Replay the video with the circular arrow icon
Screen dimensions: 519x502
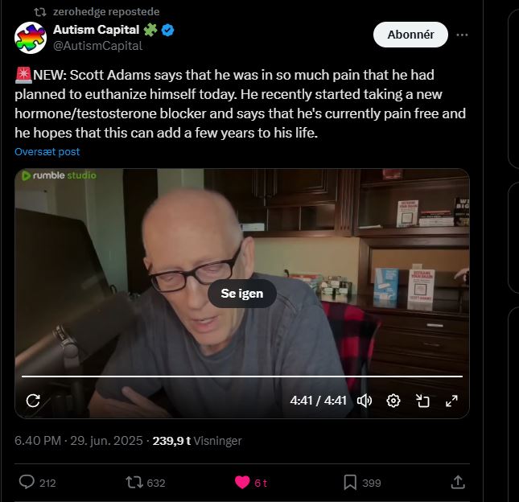pyautogui.click(x=33, y=401)
